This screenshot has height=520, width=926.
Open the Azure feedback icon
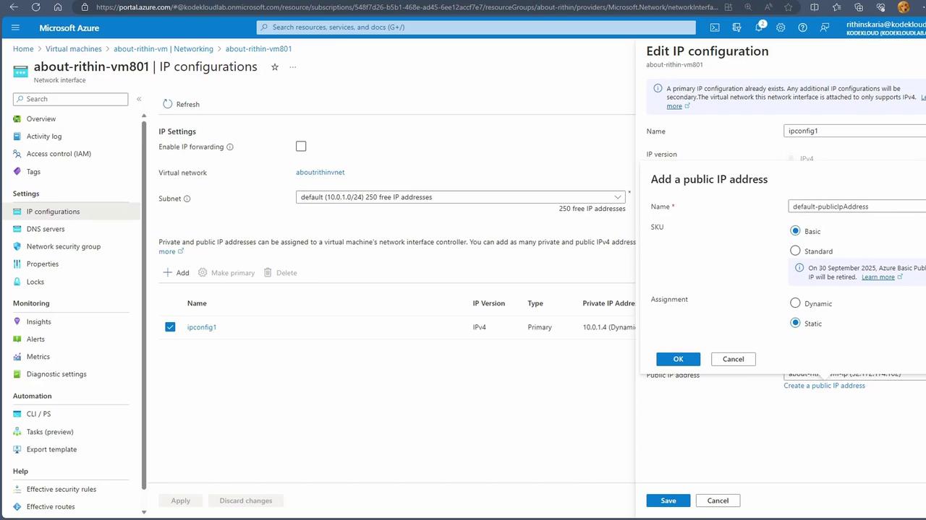pos(824,27)
